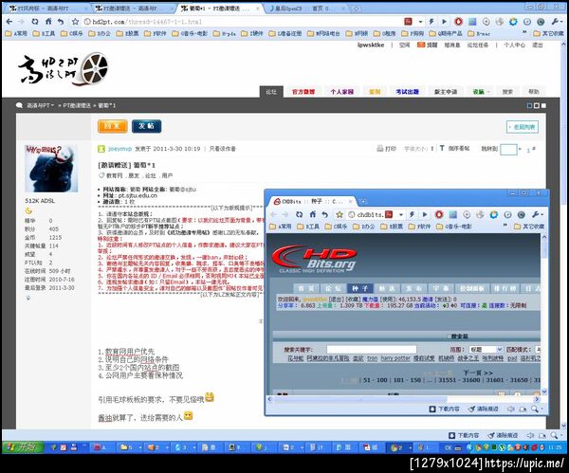Open the 范围 dropdown in CHDBits search
This screenshot has height=473, width=569.
486,350
